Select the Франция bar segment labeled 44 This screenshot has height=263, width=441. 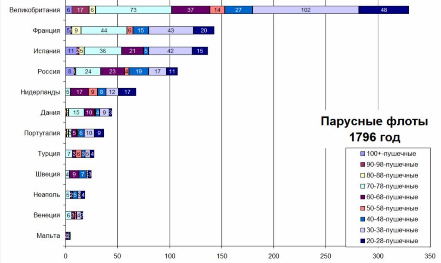tap(104, 31)
